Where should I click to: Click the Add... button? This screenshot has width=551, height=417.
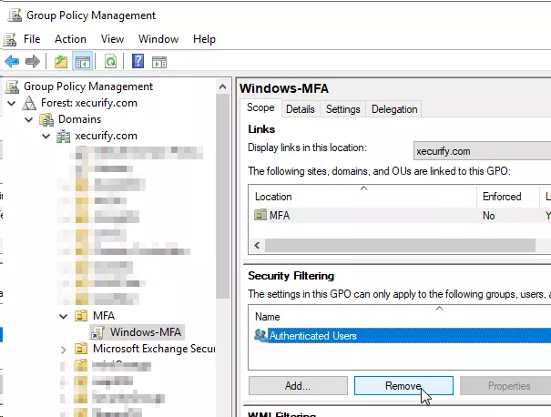pyautogui.click(x=298, y=386)
